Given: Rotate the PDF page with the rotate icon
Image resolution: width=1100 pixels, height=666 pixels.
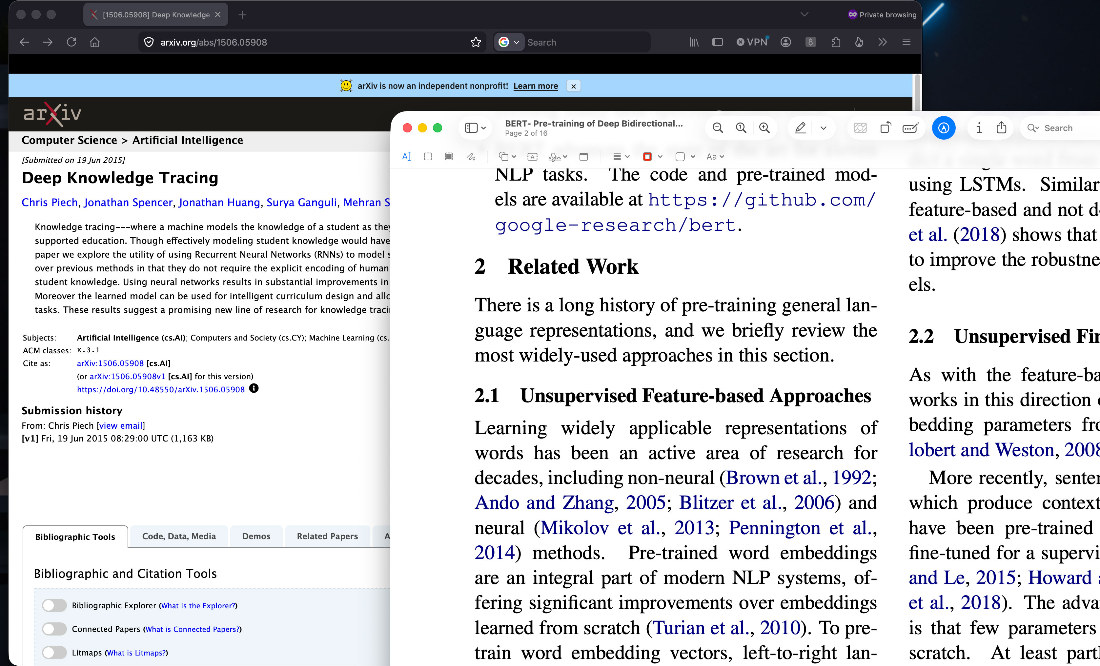Looking at the screenshot, I should pyautogui.click(x=886, y=128).
